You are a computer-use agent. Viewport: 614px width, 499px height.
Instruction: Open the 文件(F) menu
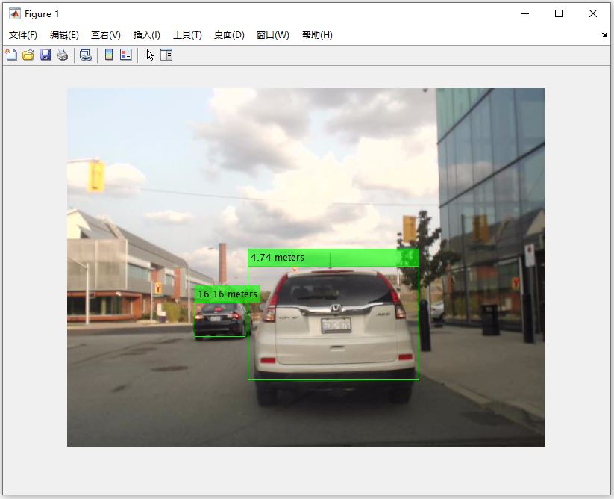[22, 35]
